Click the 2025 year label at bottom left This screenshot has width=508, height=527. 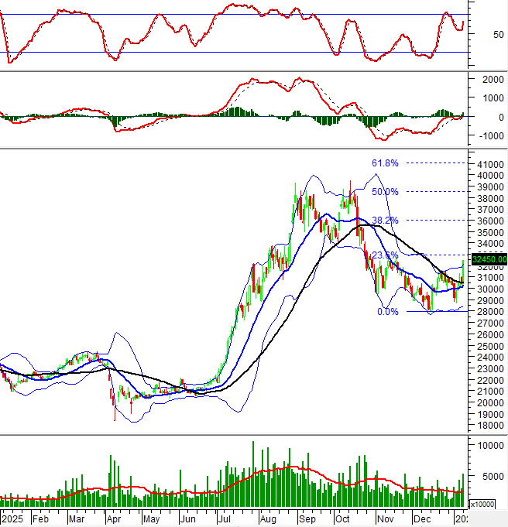click(x=13, y=521)
